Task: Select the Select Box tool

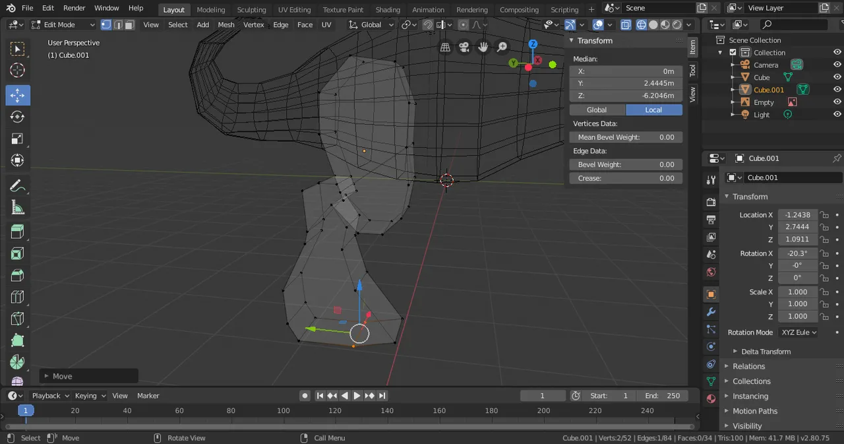Action: pyautogui.click(x=18, y=49)
